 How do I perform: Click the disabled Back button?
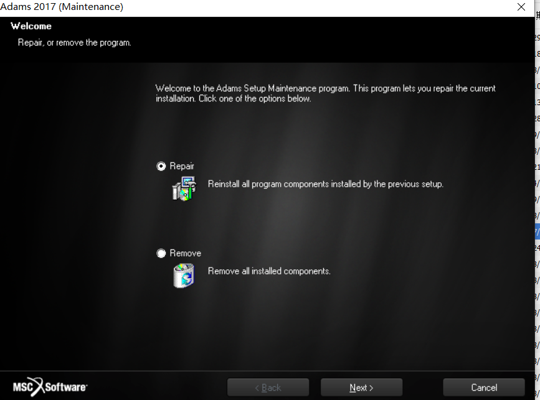click(268, 388)
